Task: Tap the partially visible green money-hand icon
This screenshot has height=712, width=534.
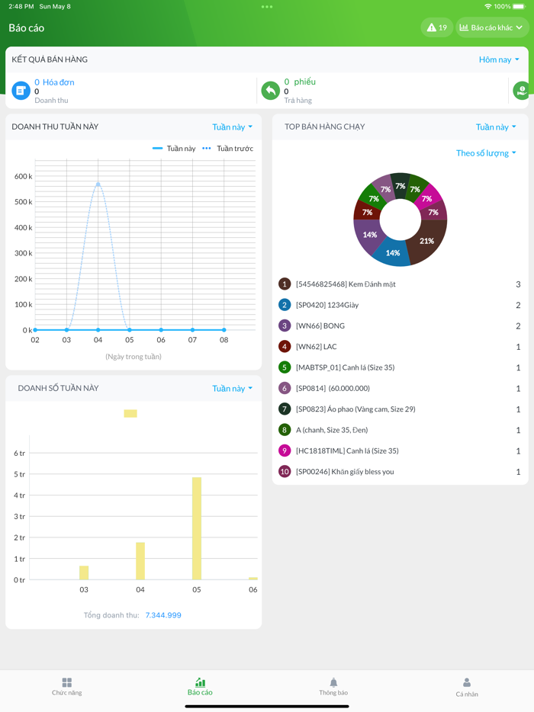Action: pyautogui.click(x=521, y=91)
